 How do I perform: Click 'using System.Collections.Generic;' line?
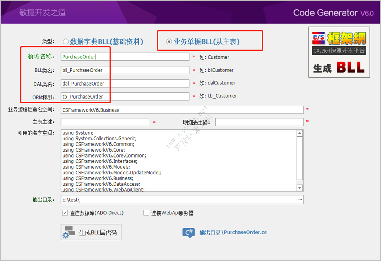pyautogui.click(x=99, y=138)
